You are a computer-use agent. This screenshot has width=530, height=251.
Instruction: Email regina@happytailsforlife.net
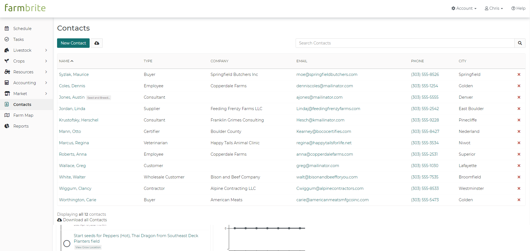[324, 143]
